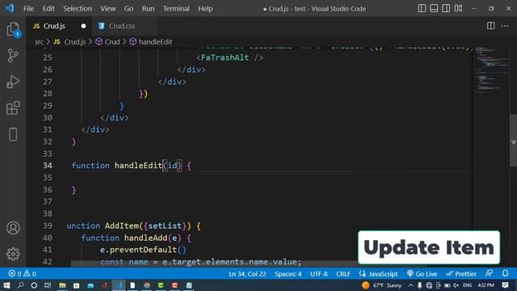
Task: Open the Explorer view in activity bar
Action: [13, 29]
